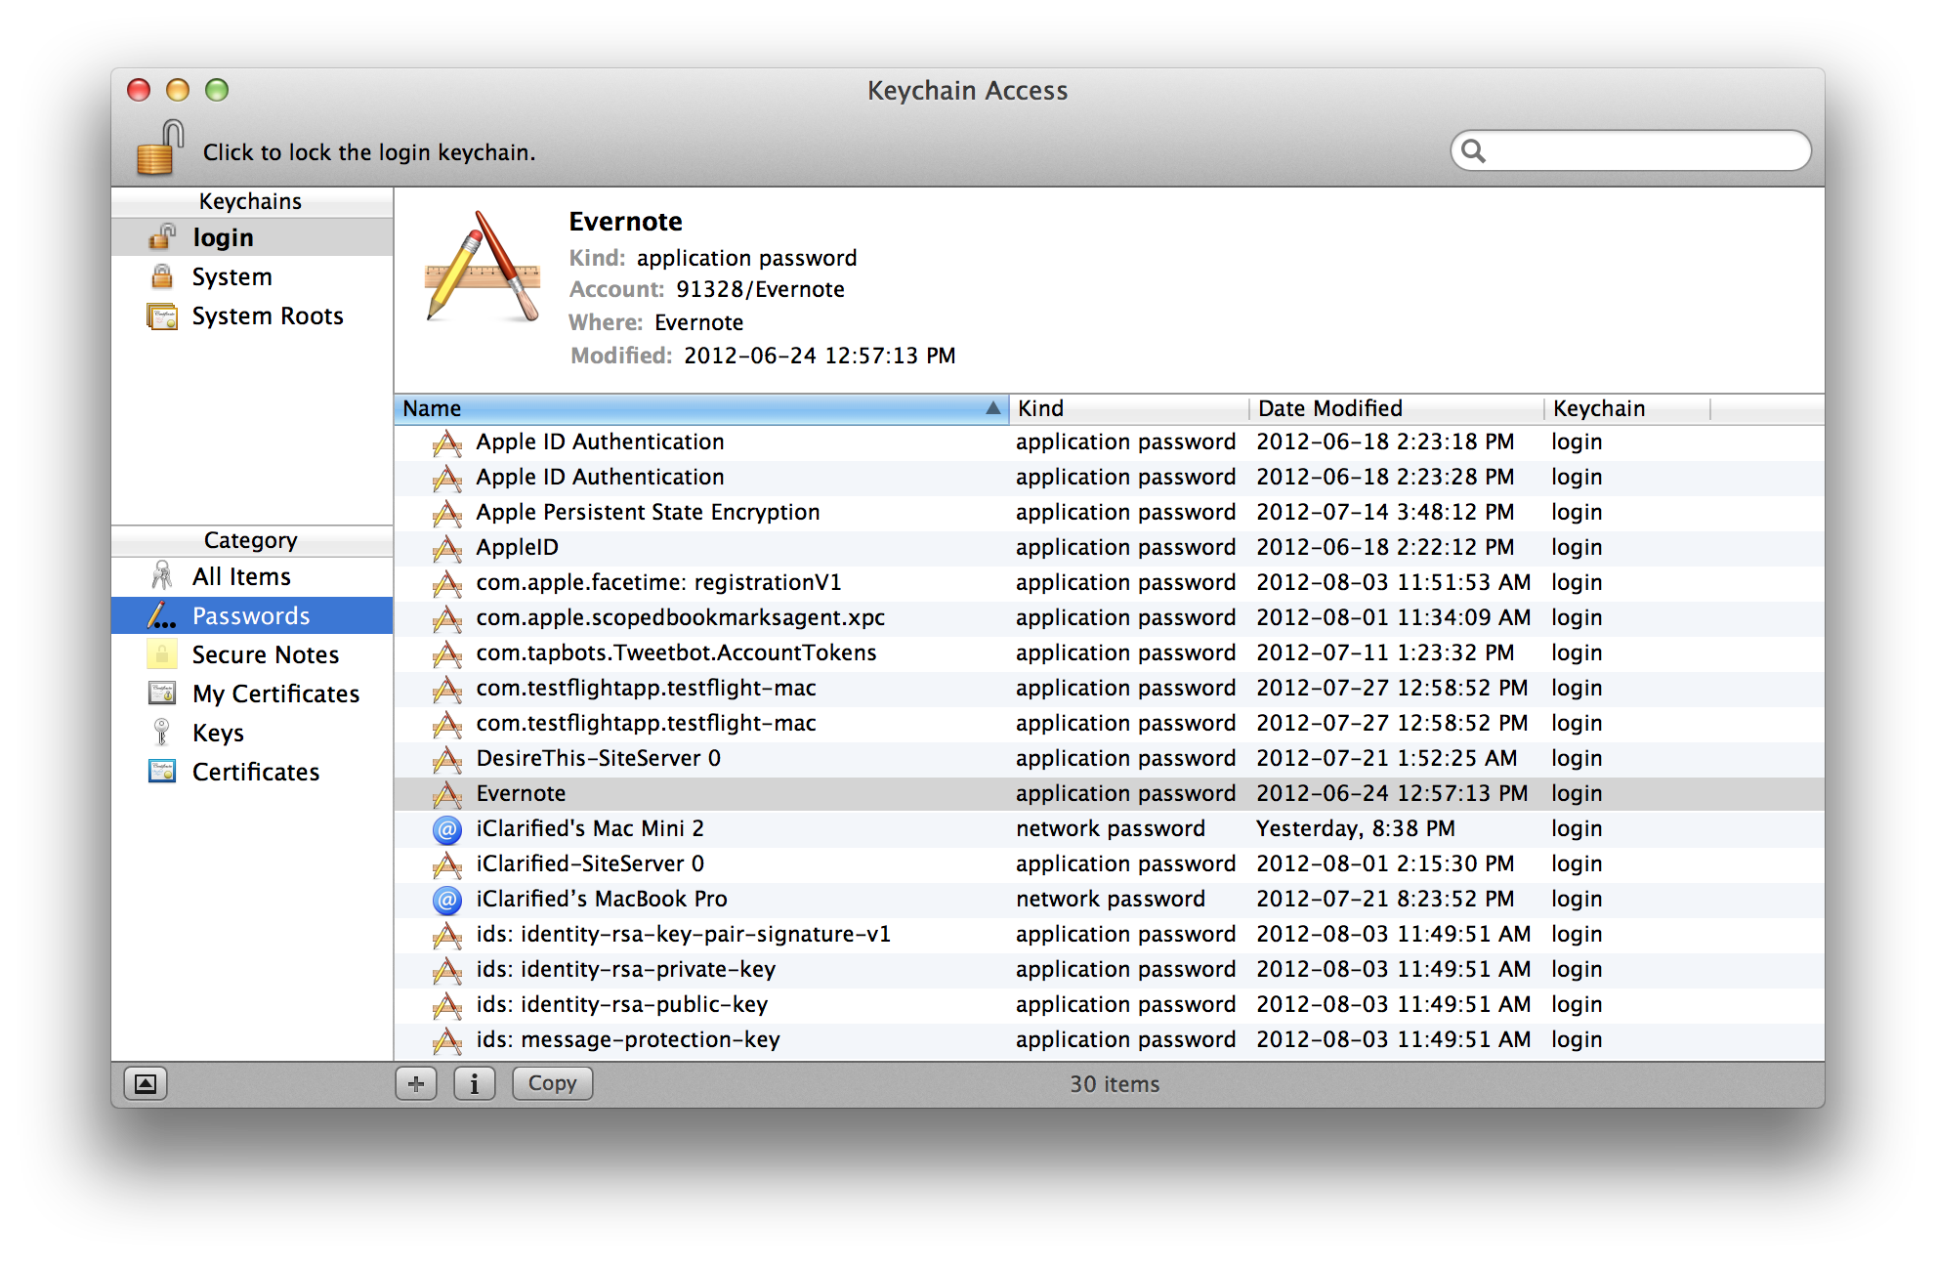This screenshot has width=1936, height=1262.
Task: Open the Secure Notes category
Action: [x=252, y=654]
